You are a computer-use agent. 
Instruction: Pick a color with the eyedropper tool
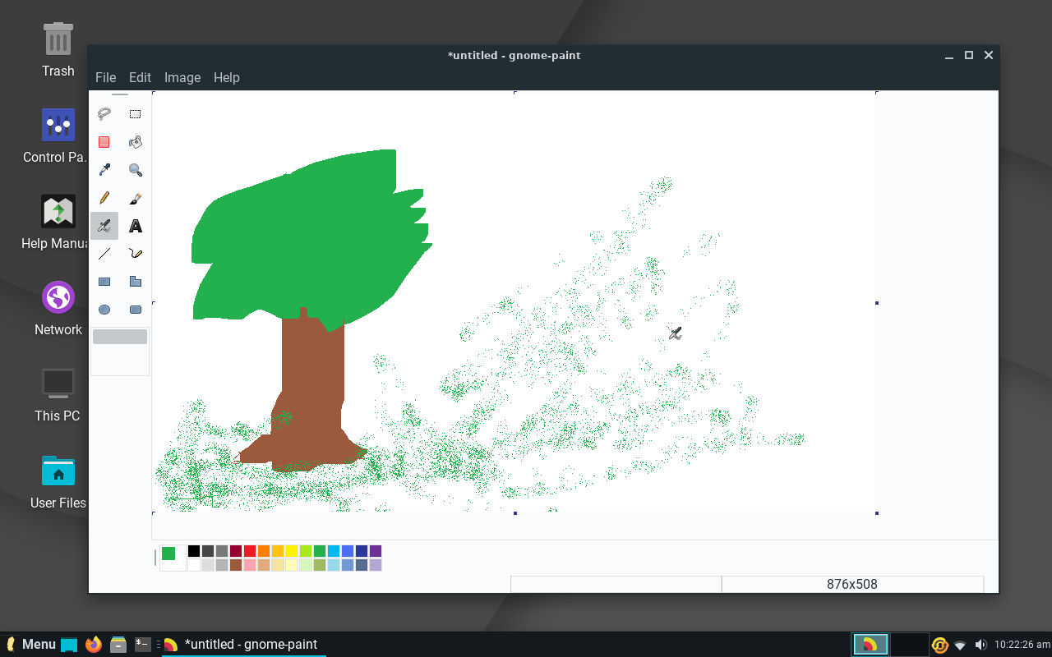pyautogui.click(x=104, y=170)
